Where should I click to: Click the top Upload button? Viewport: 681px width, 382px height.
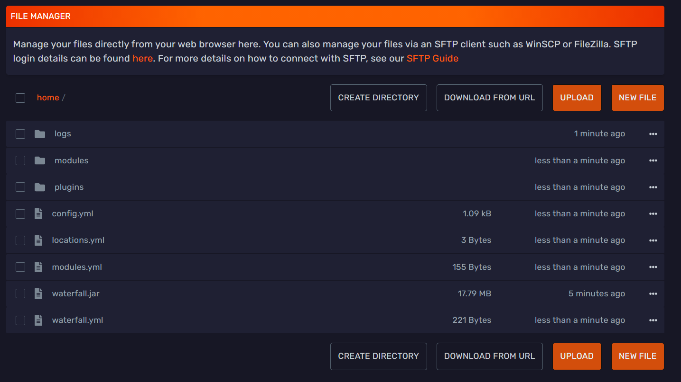577,98
